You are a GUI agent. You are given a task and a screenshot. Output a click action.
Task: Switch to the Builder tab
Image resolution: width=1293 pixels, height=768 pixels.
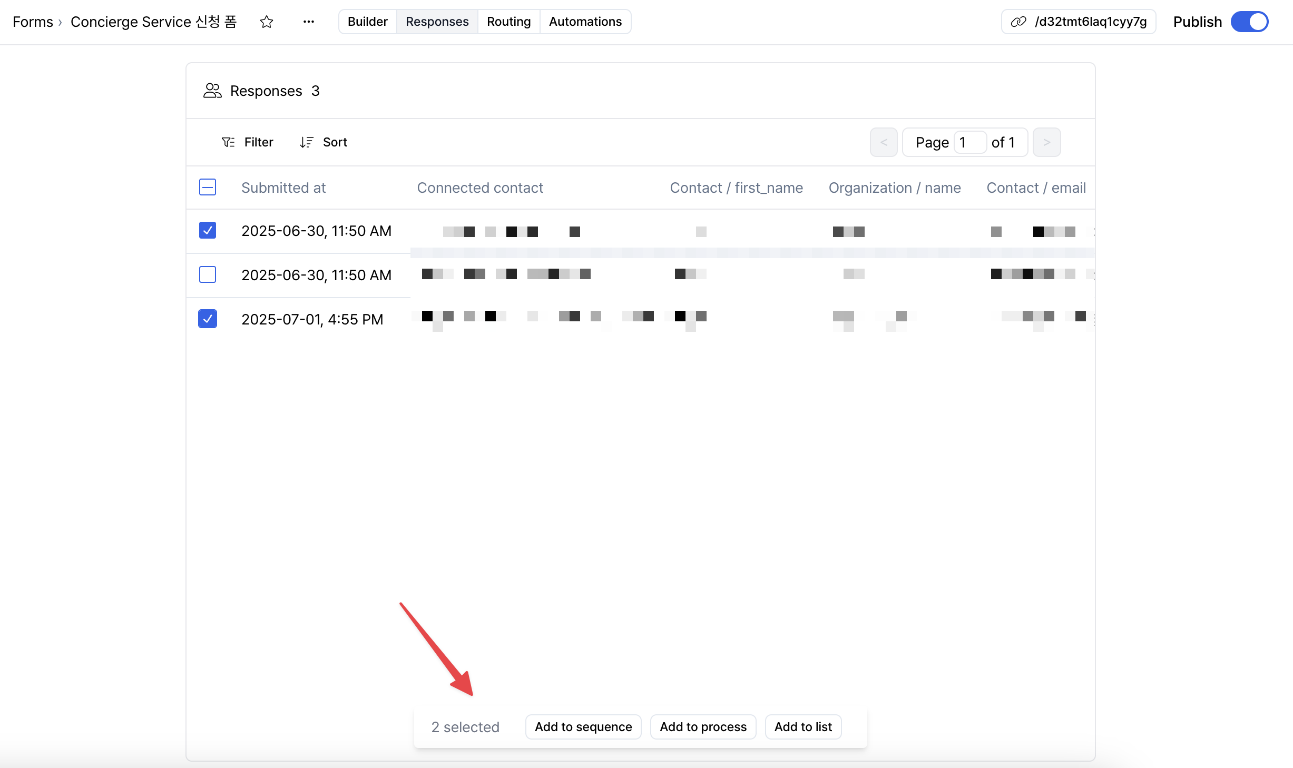coord(367,22)
